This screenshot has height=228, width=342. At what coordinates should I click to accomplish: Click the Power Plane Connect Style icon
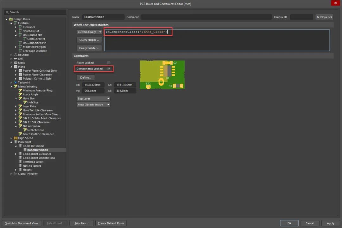20,71
